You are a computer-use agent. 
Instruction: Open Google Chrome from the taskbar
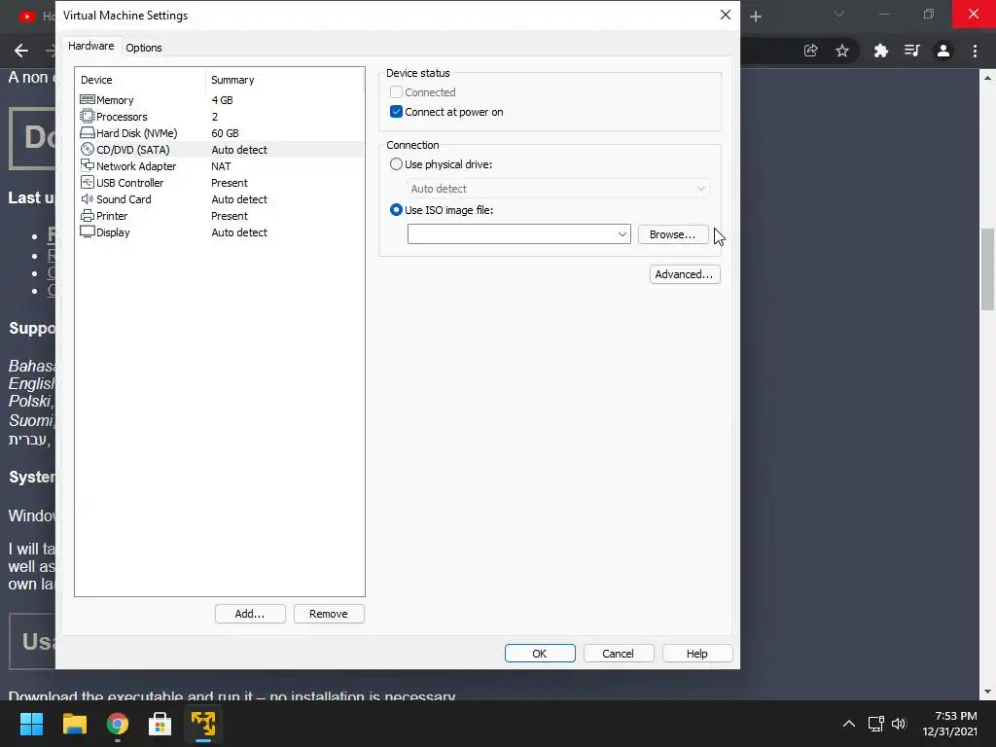118,724
